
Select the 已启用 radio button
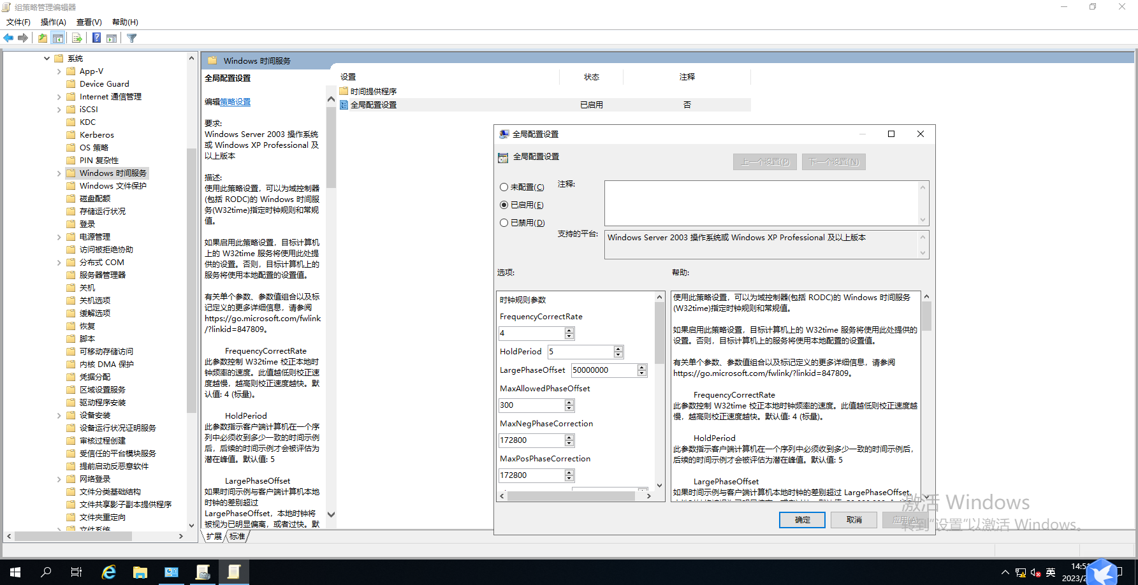(x=504, y=205)
